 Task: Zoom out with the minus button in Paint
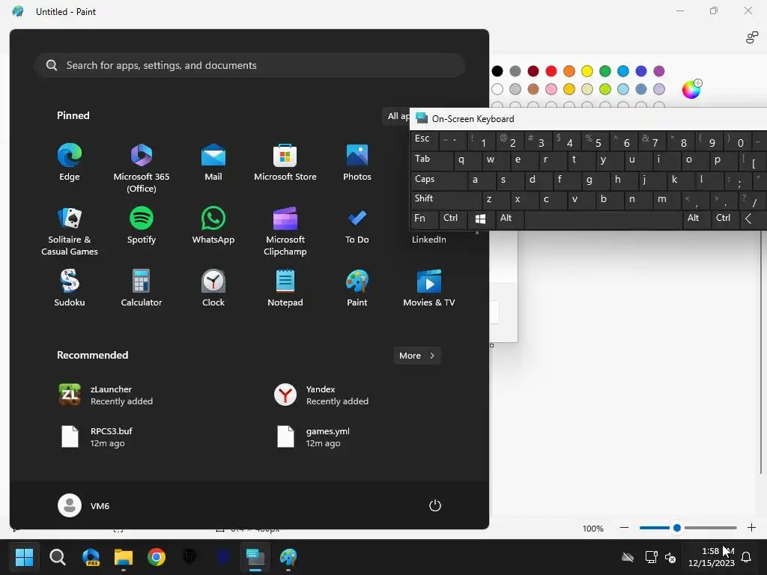point(624,528)
